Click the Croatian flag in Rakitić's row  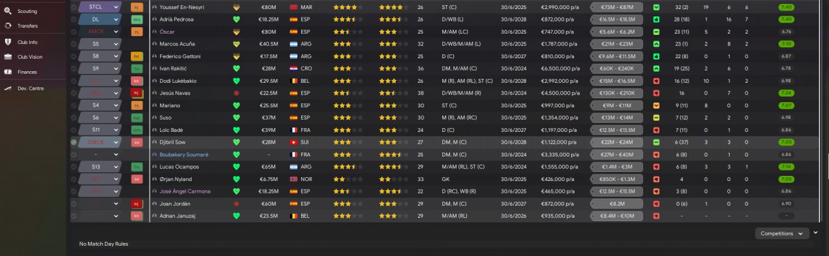click(294, 69)
